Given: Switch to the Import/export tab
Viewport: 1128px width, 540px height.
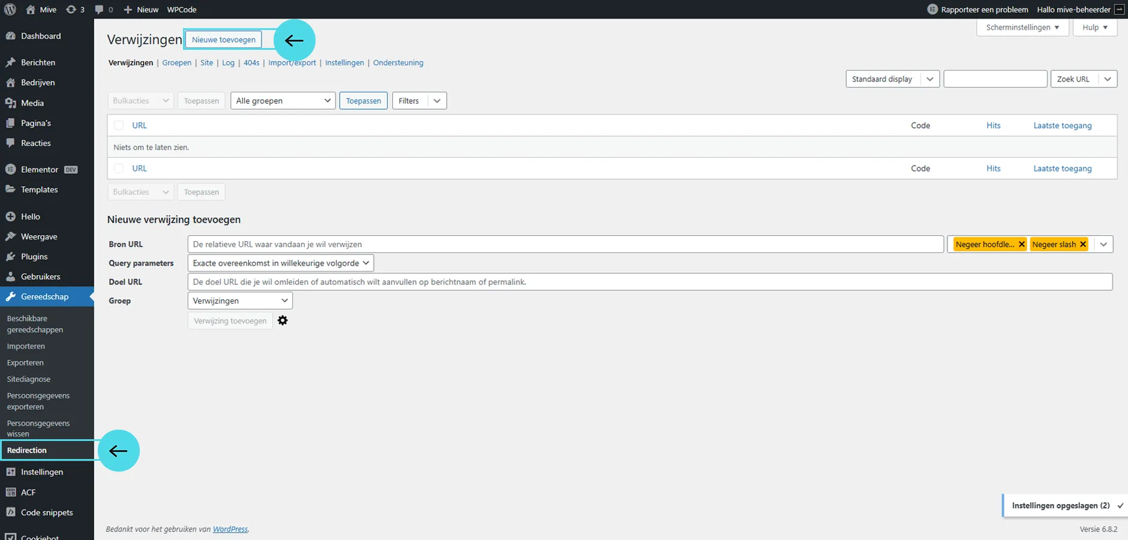Looking at the screenshot, I should coord(292,62).
